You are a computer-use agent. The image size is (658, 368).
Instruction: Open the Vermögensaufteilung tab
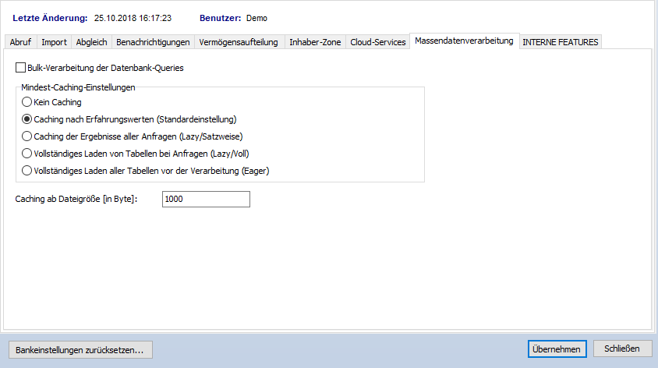click(239, 42)
